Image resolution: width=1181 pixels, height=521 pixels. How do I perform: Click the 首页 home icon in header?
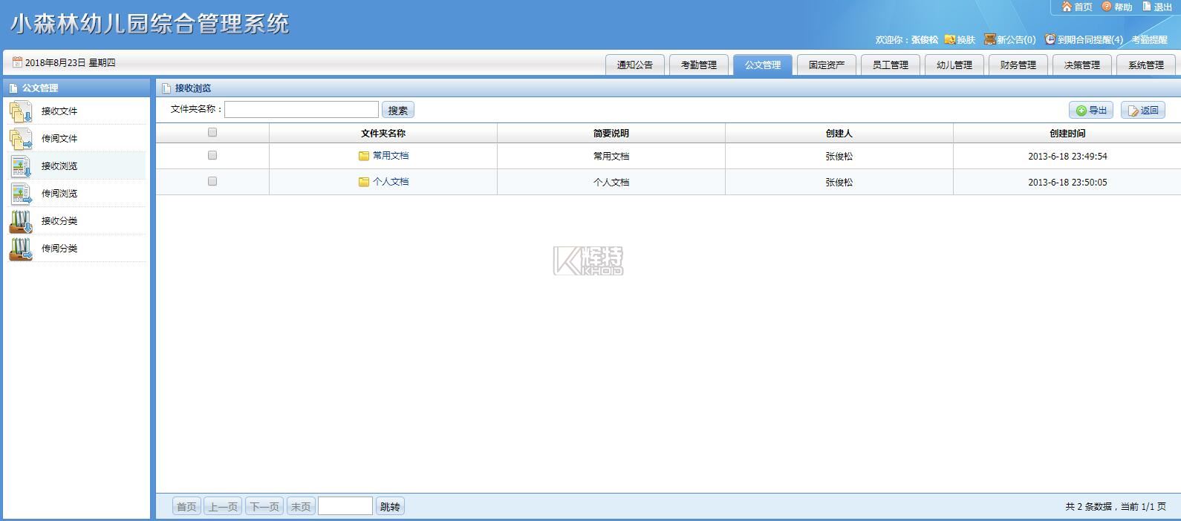tap(1067, 7)
